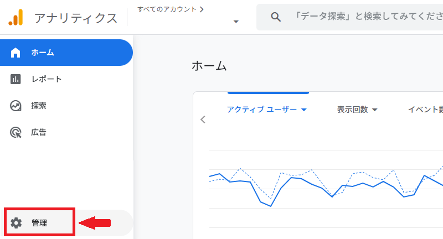Open the アクティブ ユーザー metric dropdown
This screenshot has width=443, height=239.
click(267, 110)
